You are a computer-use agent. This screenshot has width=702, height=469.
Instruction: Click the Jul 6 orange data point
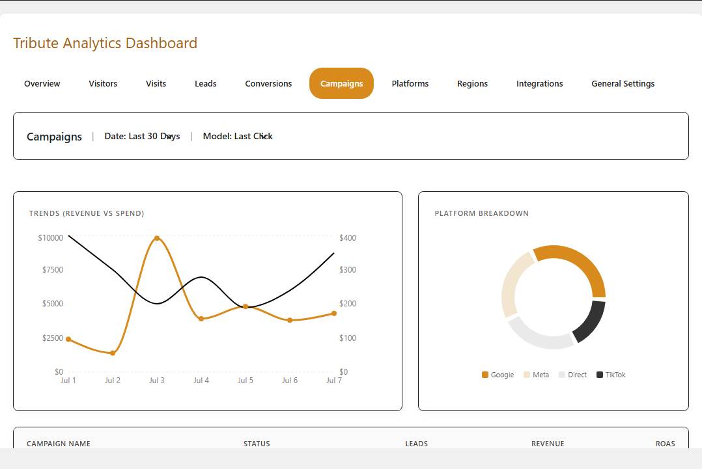point(290,320)
